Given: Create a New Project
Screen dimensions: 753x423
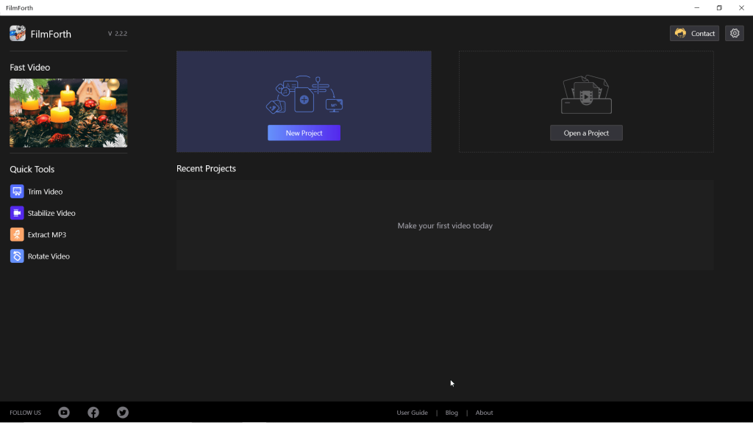Looking at the screenshot, I should 304,132.
